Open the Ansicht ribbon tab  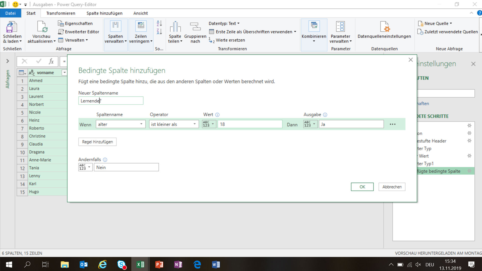[x=140, y=13]
